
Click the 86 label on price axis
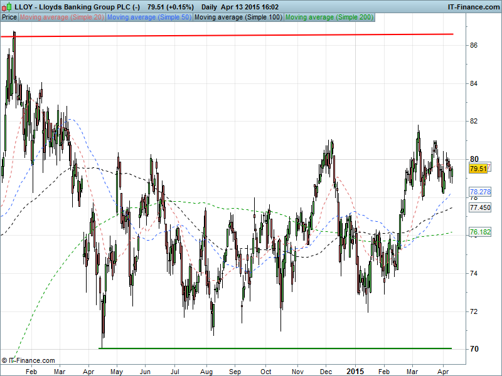474,45
